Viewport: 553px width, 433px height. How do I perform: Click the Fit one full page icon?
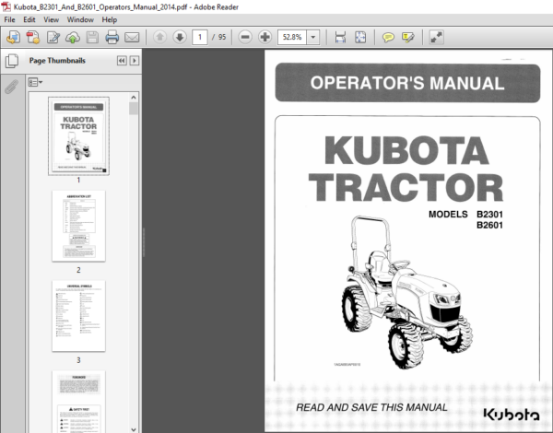(x=360, y=37)
